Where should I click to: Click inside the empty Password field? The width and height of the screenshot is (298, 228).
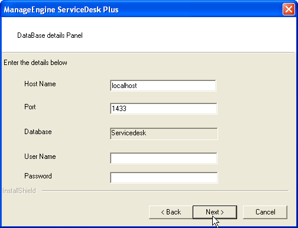click(164, 178)
